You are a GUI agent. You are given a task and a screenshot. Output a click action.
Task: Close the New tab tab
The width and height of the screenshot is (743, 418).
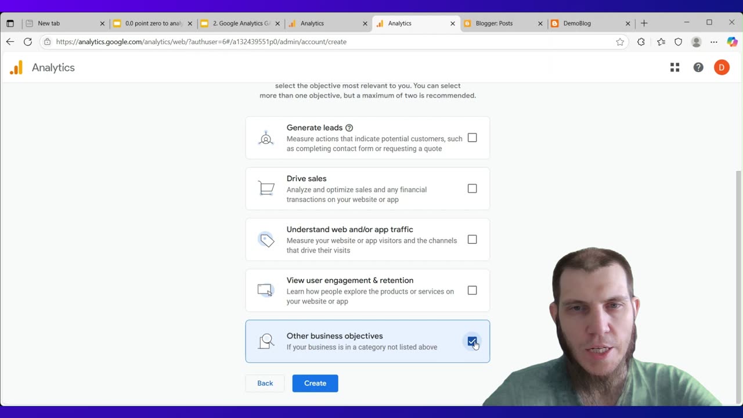point(102,23)
